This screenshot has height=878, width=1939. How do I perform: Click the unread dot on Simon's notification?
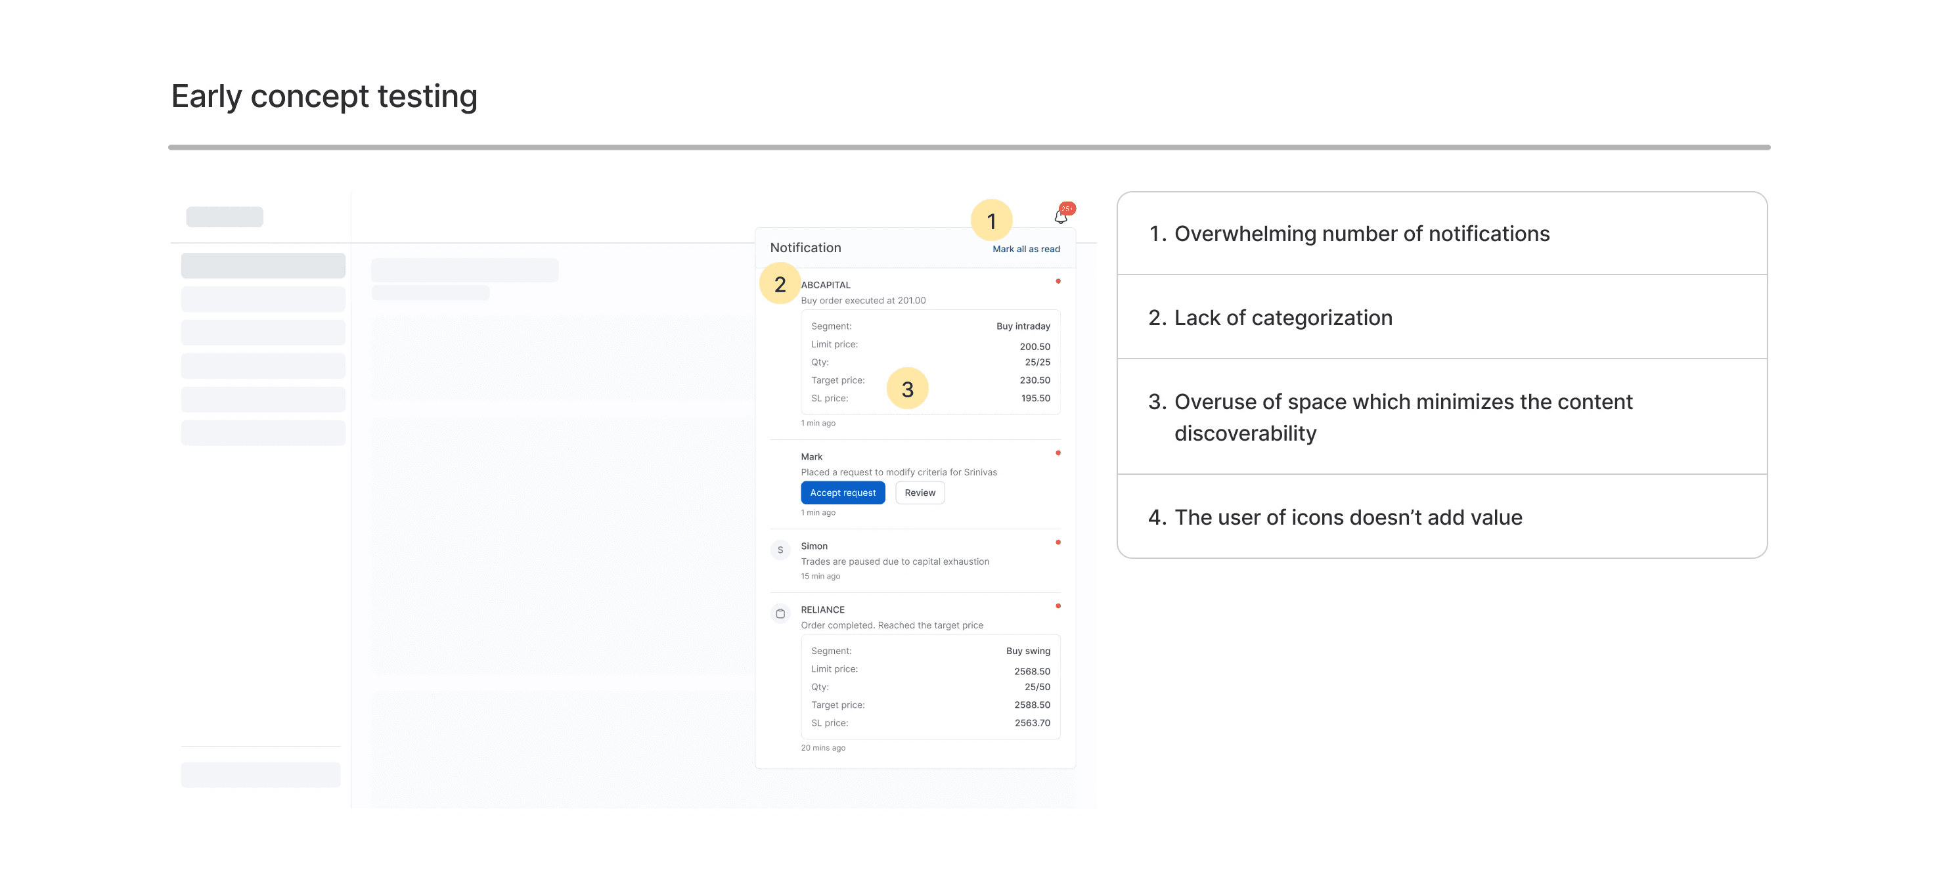1058,542
